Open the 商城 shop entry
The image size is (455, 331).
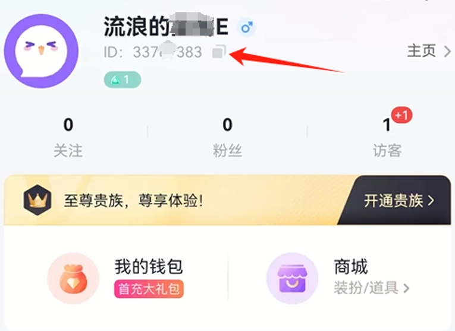351,266
